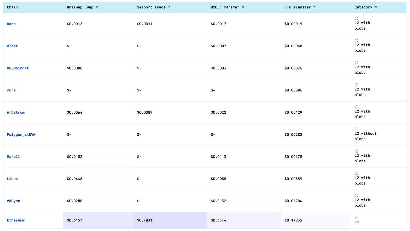Click the ETH Transfer header label

point(298,7)
